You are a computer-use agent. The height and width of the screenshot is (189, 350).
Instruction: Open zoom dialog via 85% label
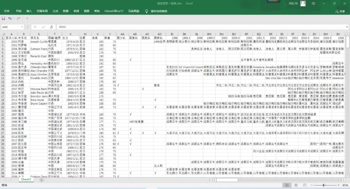tap(345, 185)
